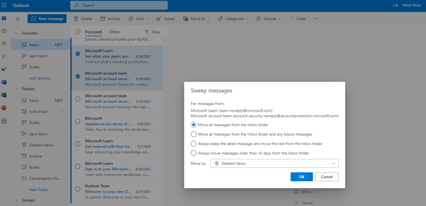Open Sent Items under Favorites
This screenshot has width=426, height=206.
(x=40, y=56)
